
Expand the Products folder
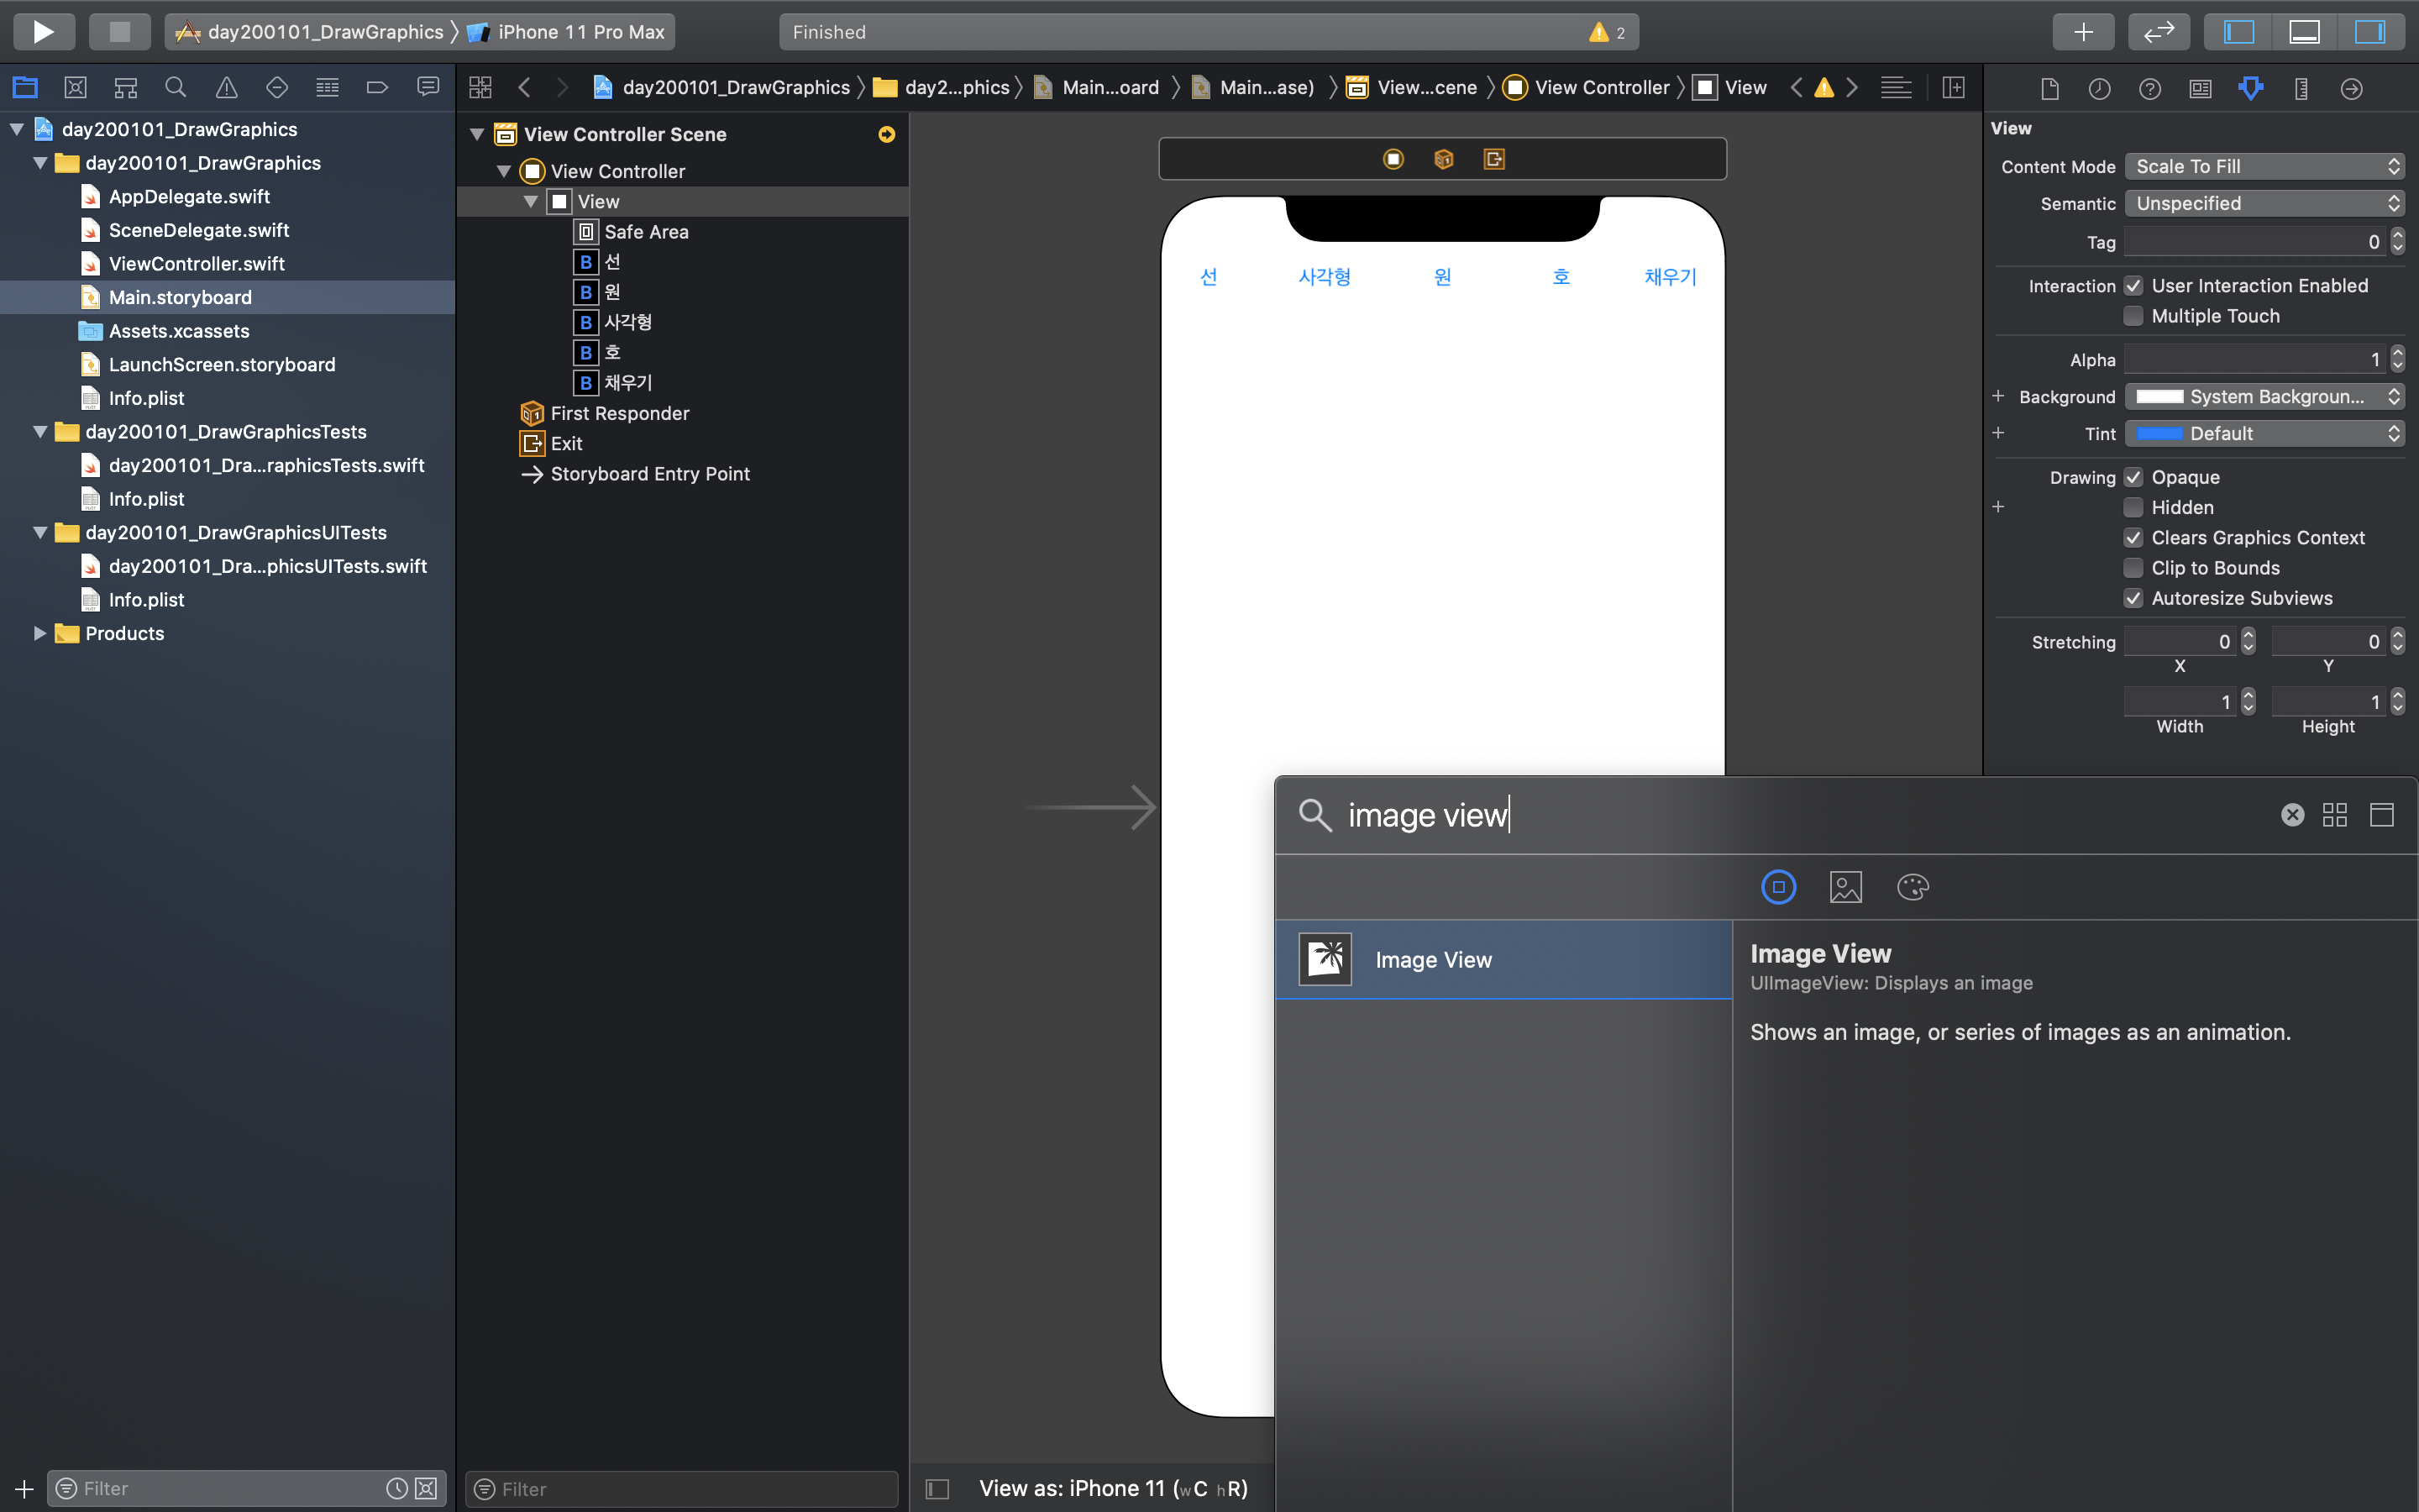pyautogui.click(x=40, y=633)
